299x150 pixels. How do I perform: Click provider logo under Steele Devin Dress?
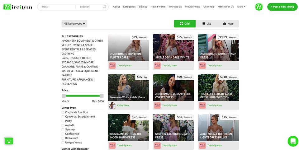coord(157,65)
